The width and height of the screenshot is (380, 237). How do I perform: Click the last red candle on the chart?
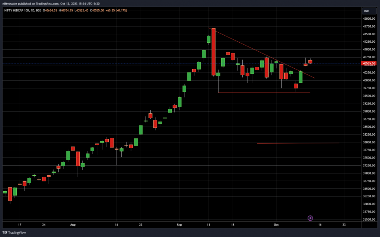[x=310, y=62]
